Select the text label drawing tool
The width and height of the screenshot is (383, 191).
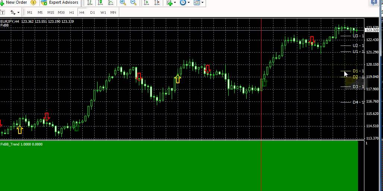point(2,12)
